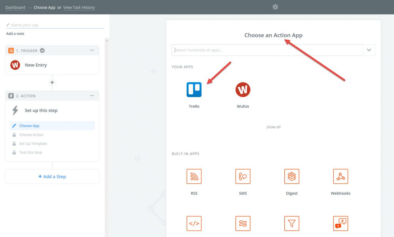394x237 pixels.
Task: Select the Trello app icon
Action: coord(194,89)
